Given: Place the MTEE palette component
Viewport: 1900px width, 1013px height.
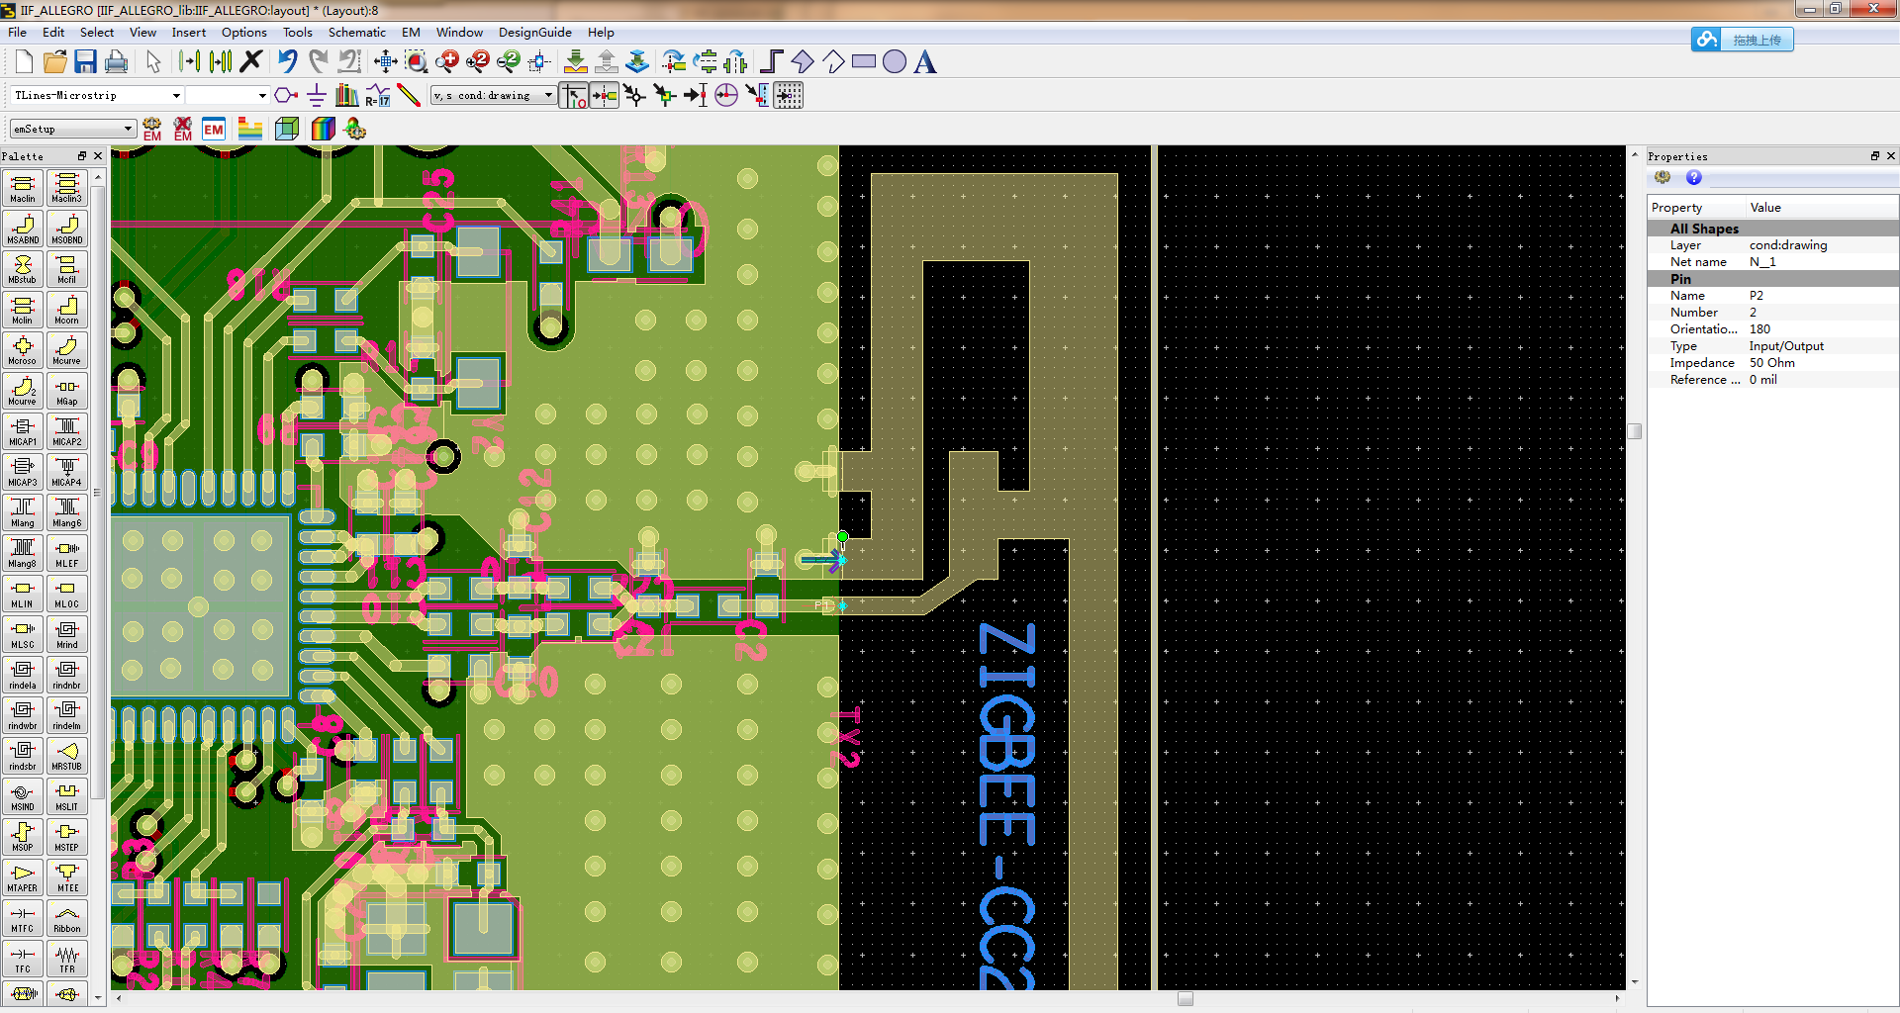Looking at the screenshot, I should pyautogui.click(x=67, y=877).
